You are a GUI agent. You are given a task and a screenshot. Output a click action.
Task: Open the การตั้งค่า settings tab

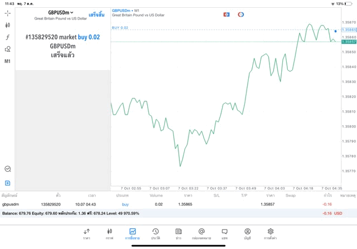pyautogui.click(x=271, y=234)
